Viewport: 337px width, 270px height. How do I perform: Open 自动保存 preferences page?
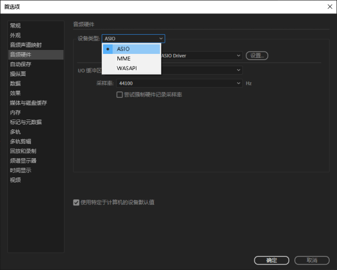(x=20, y=64)
